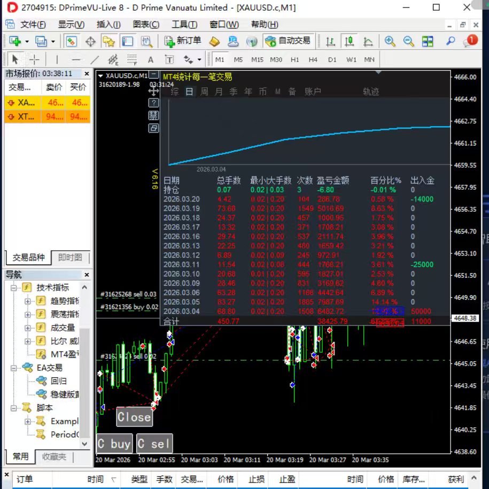Collapse the 脚本 tree node
This screenshot has width=489, height=489.
(x=14, y=408)
